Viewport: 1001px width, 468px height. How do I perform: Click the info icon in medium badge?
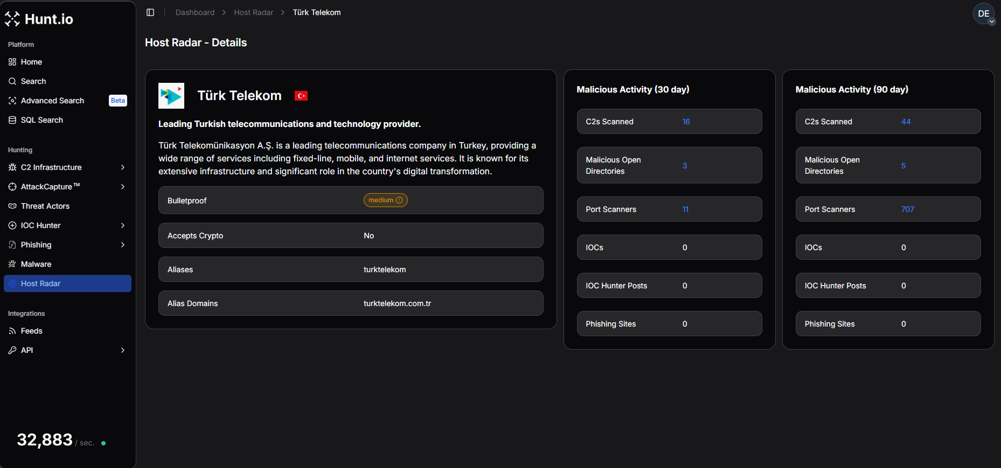399,200
